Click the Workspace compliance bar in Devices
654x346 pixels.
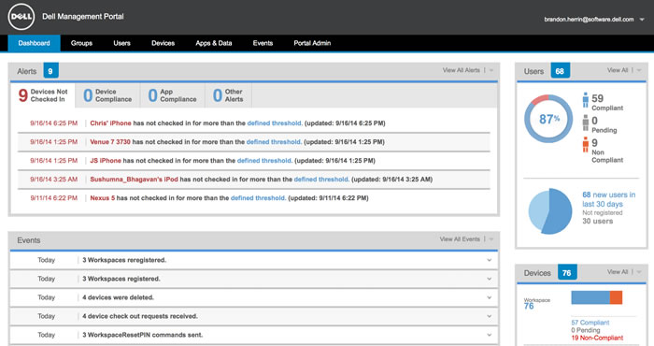pos(597,297)
